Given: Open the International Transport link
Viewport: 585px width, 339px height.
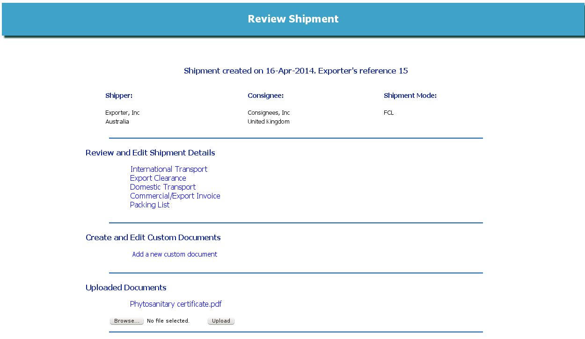Looking at the screenshot, I should pyautogui.click(x=169, y=169).
